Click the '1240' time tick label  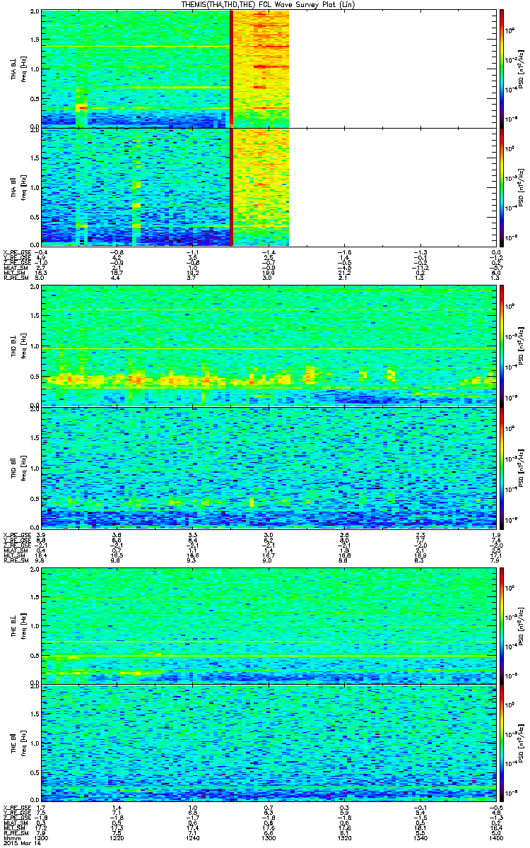tap(193, 839)
